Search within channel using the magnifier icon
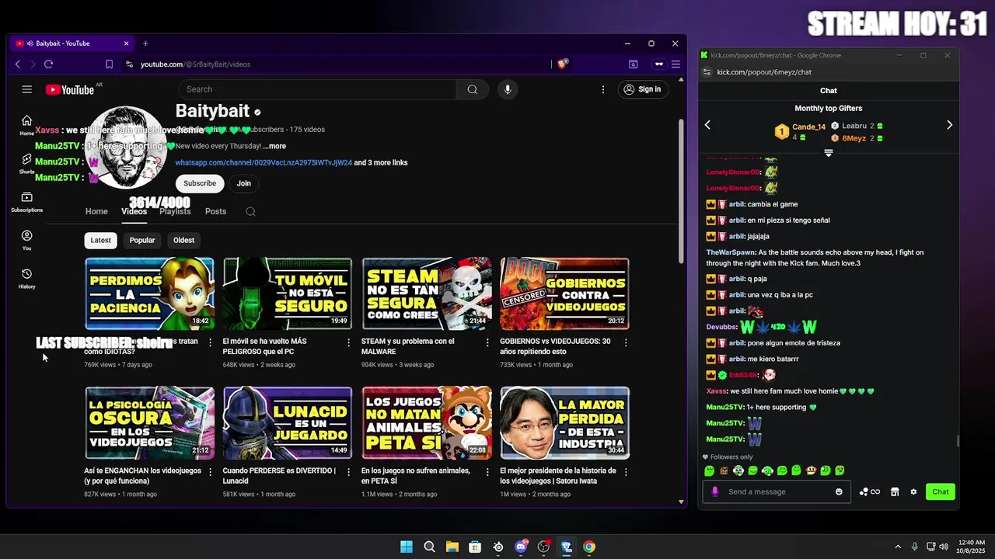The width and height of the screenshot is (995, 559). (x=250, y=211)
